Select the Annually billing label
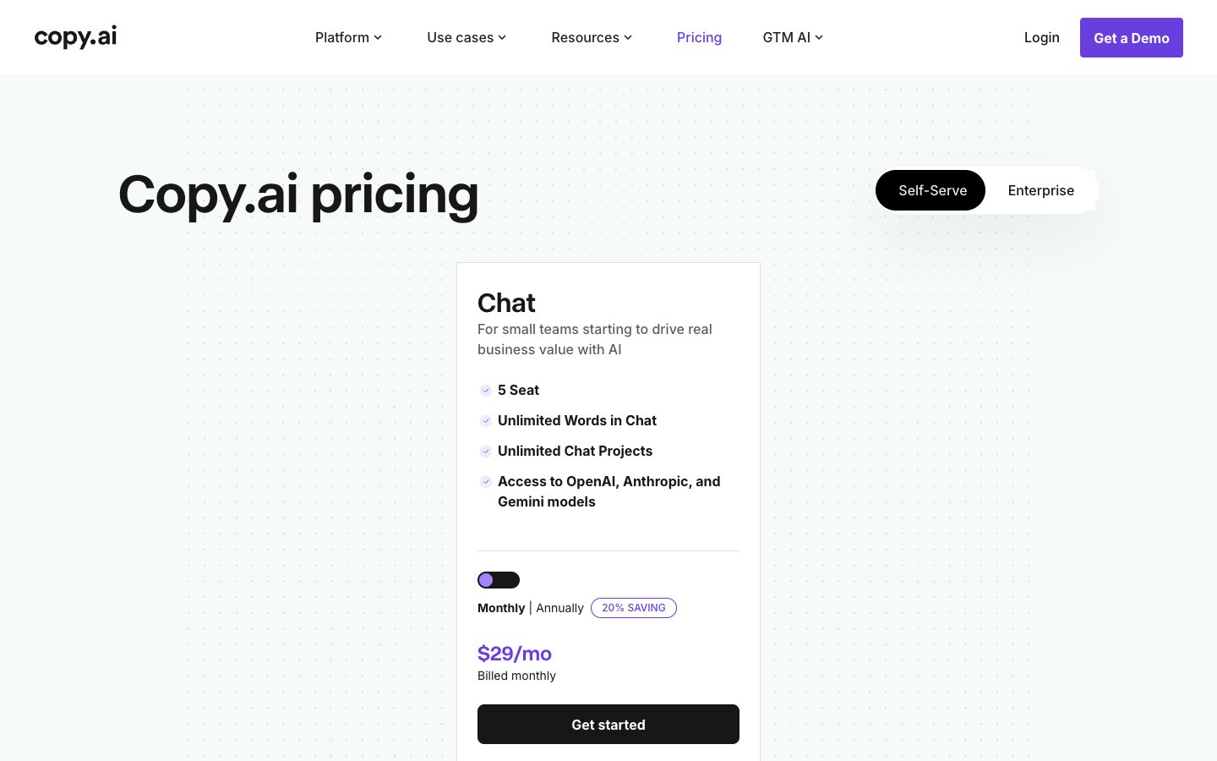The height and width of the screenshot is (761, 1217). [559, 608]
